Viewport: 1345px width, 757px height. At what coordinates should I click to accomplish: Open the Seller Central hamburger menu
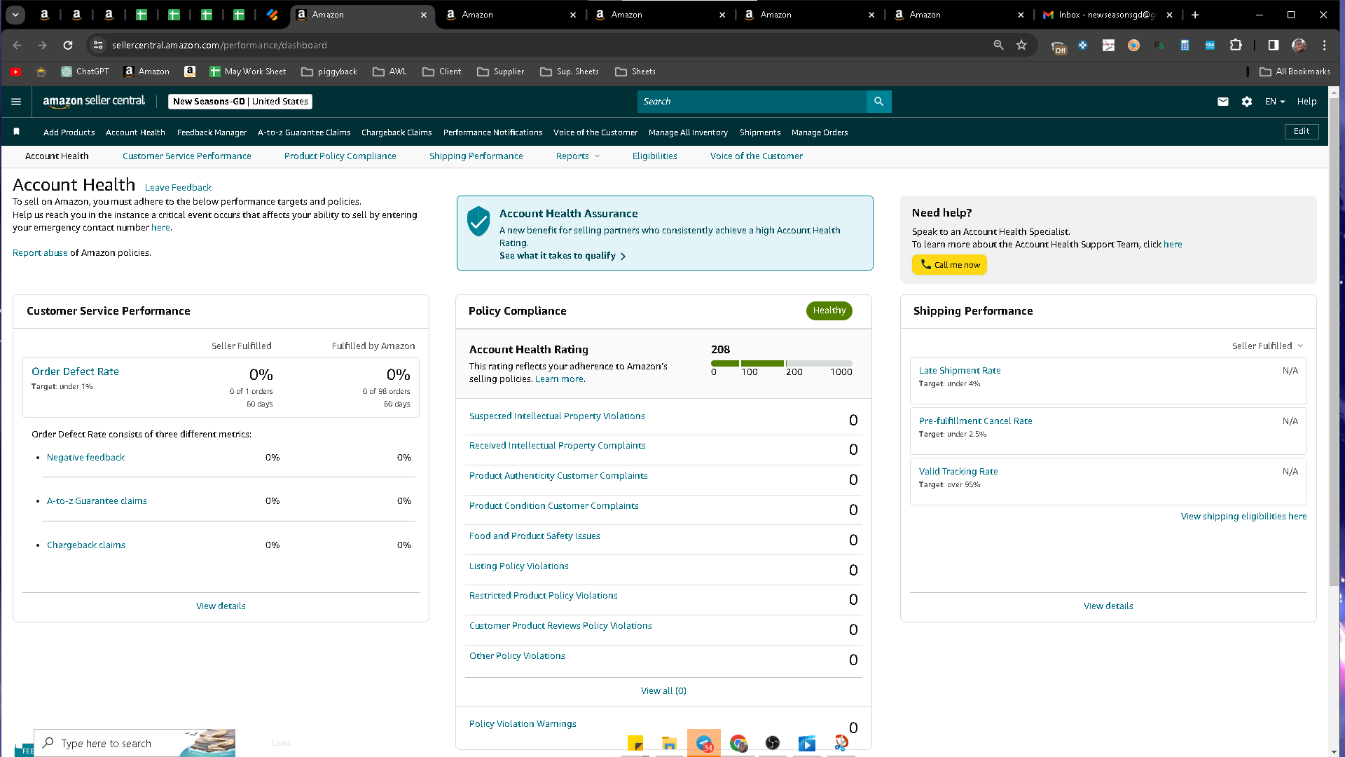[16, 102]
